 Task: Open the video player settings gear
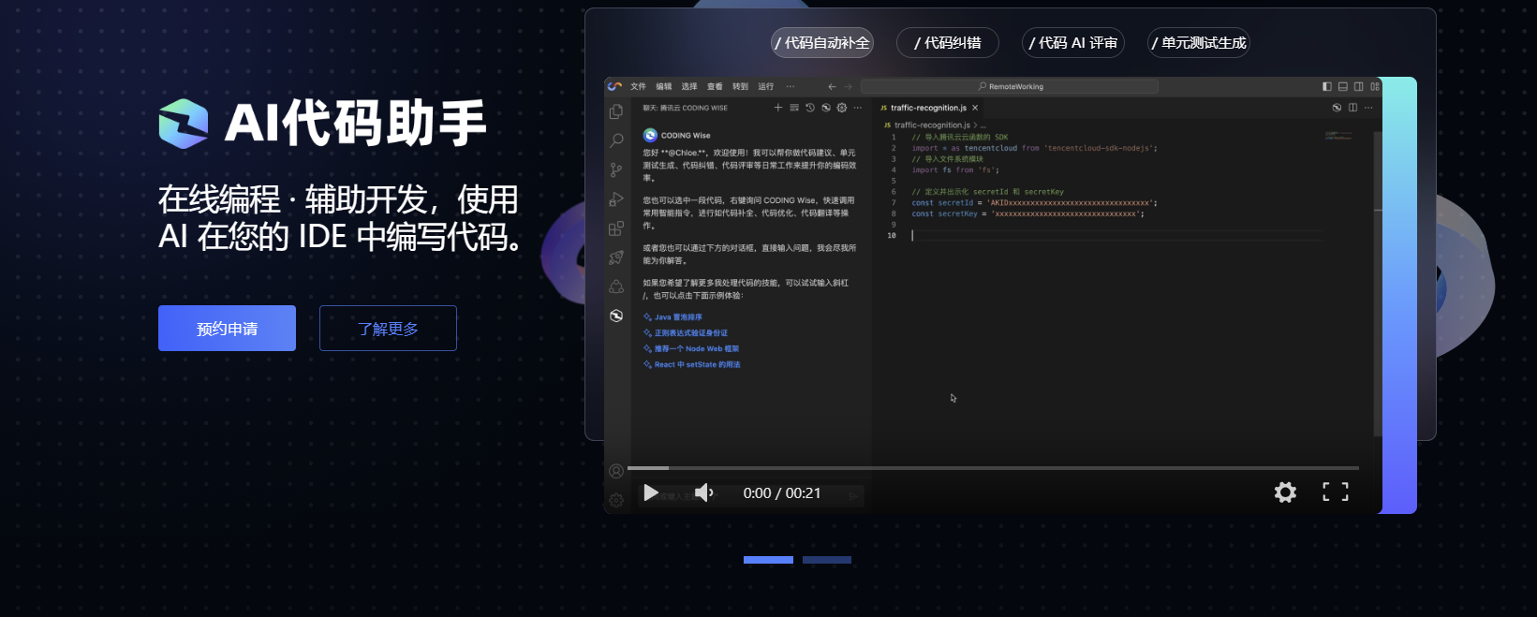1285,492
